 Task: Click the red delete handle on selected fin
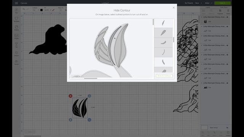[x=71, y=96]
